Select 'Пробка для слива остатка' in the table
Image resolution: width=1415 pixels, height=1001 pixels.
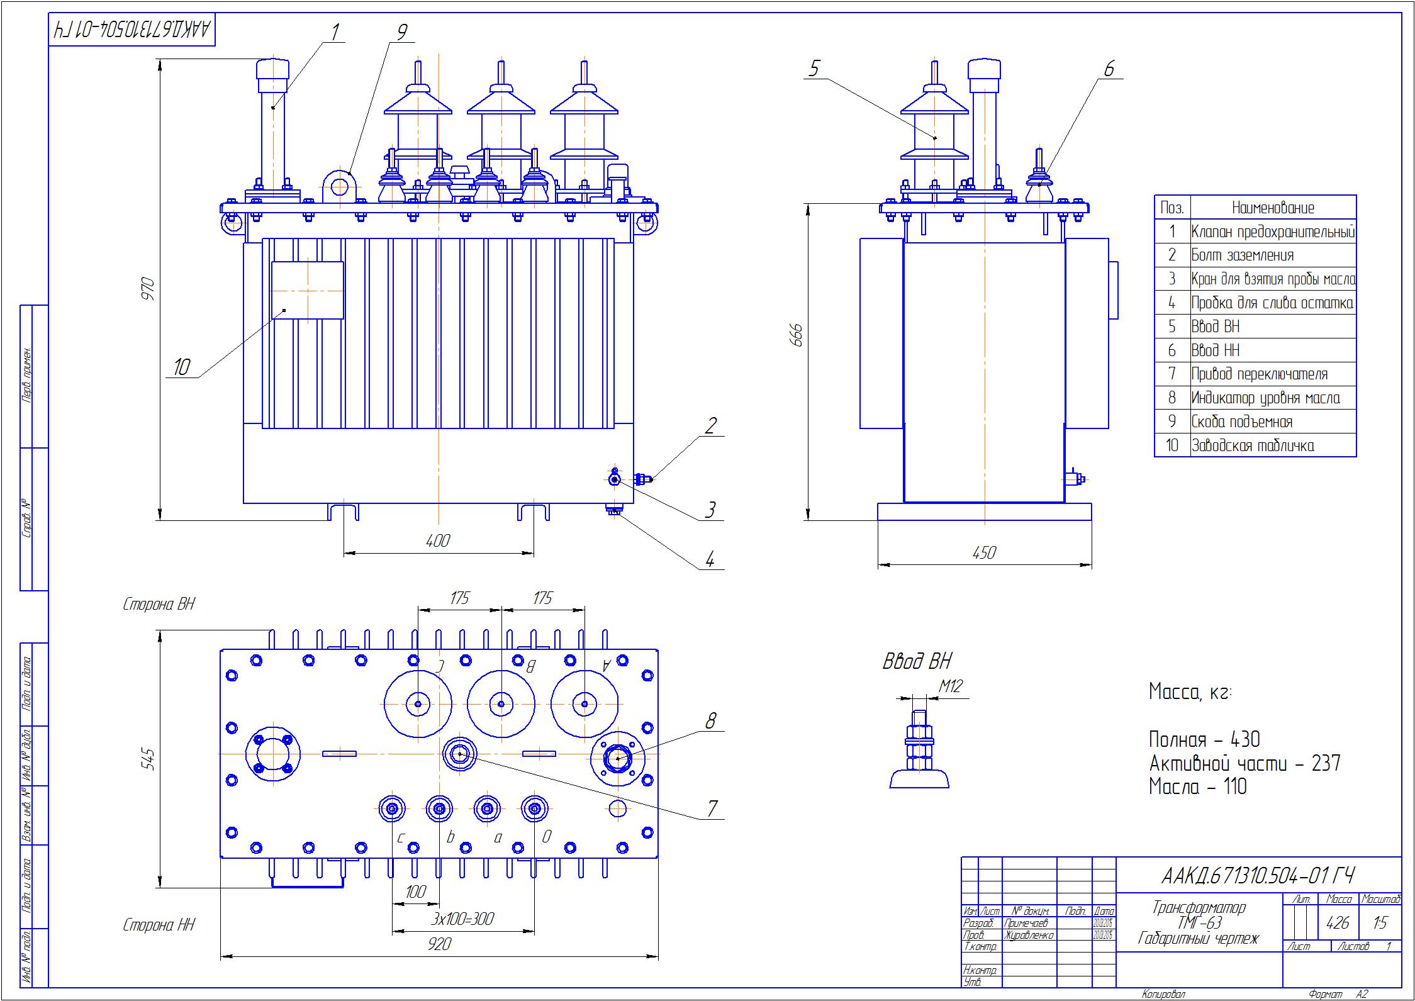click(x=1255, y=303)
